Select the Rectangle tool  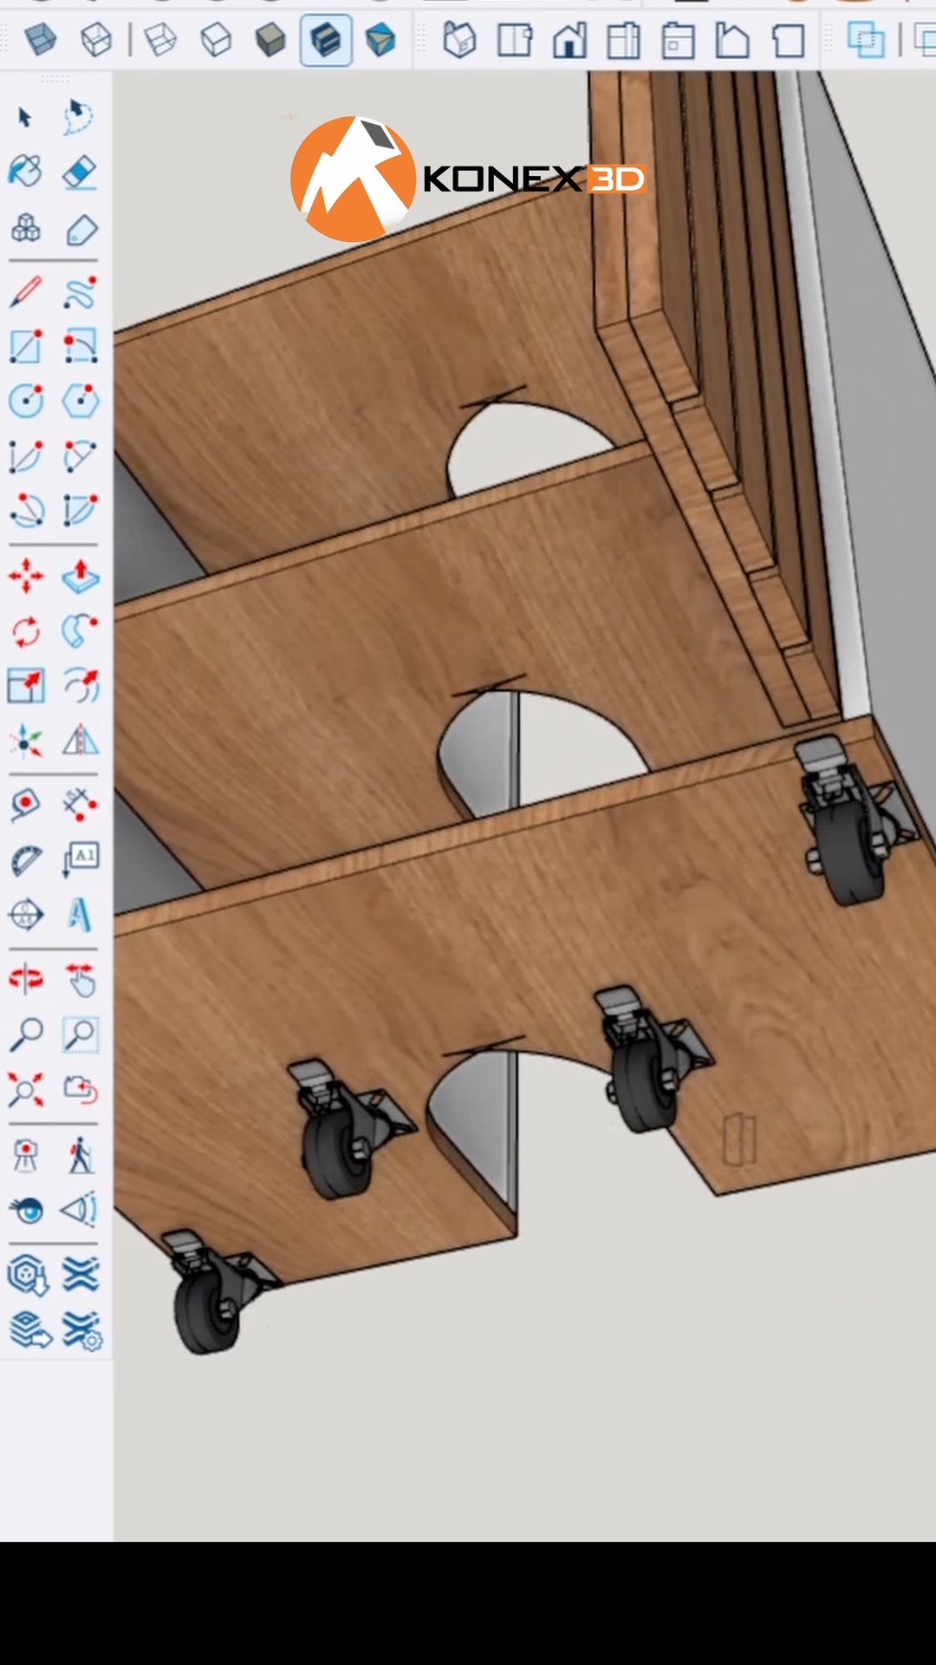(25, 347)
